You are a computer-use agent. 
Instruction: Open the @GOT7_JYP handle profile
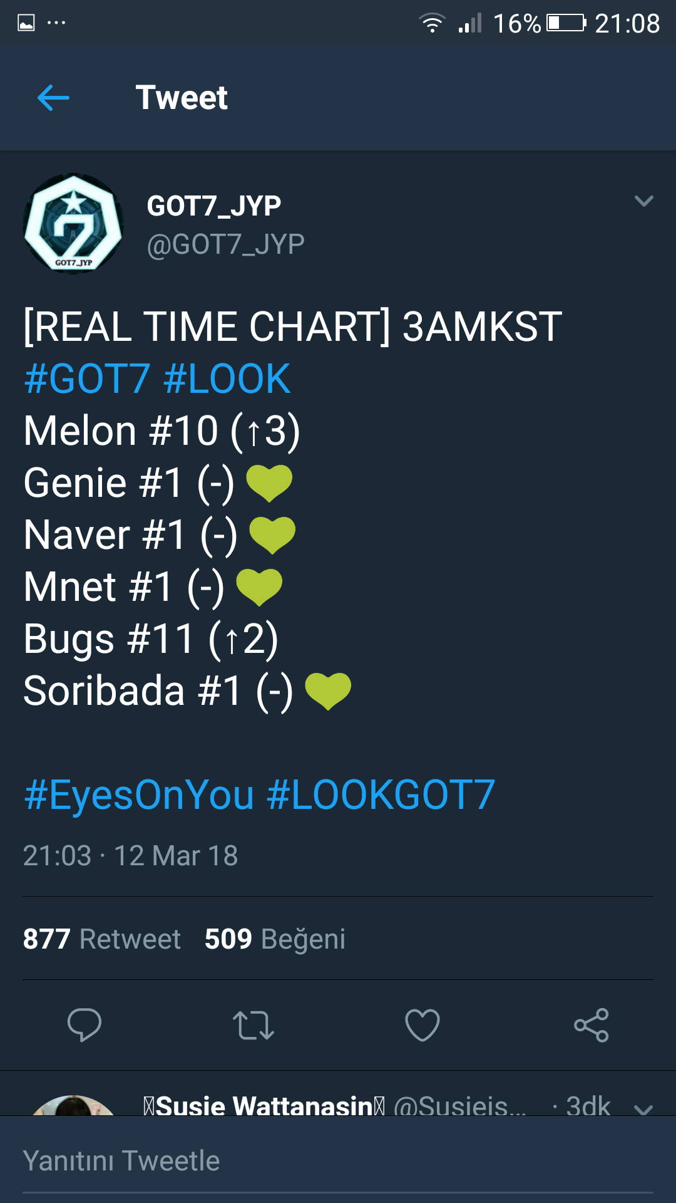point(225,244)
